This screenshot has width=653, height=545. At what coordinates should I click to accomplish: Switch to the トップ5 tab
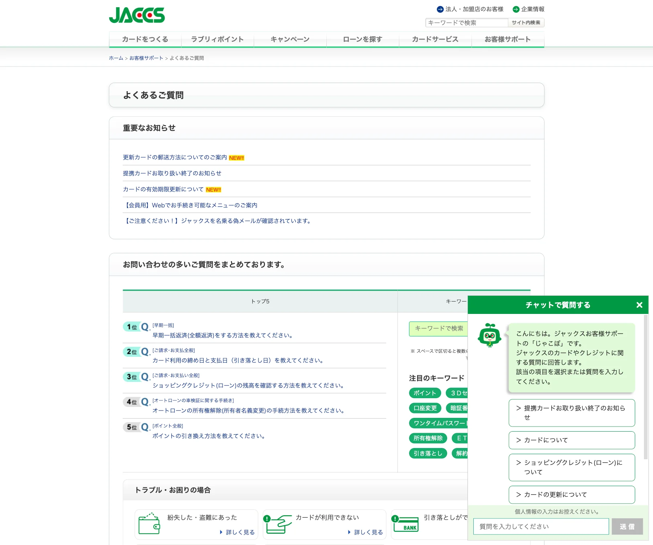tap(260, 301)
